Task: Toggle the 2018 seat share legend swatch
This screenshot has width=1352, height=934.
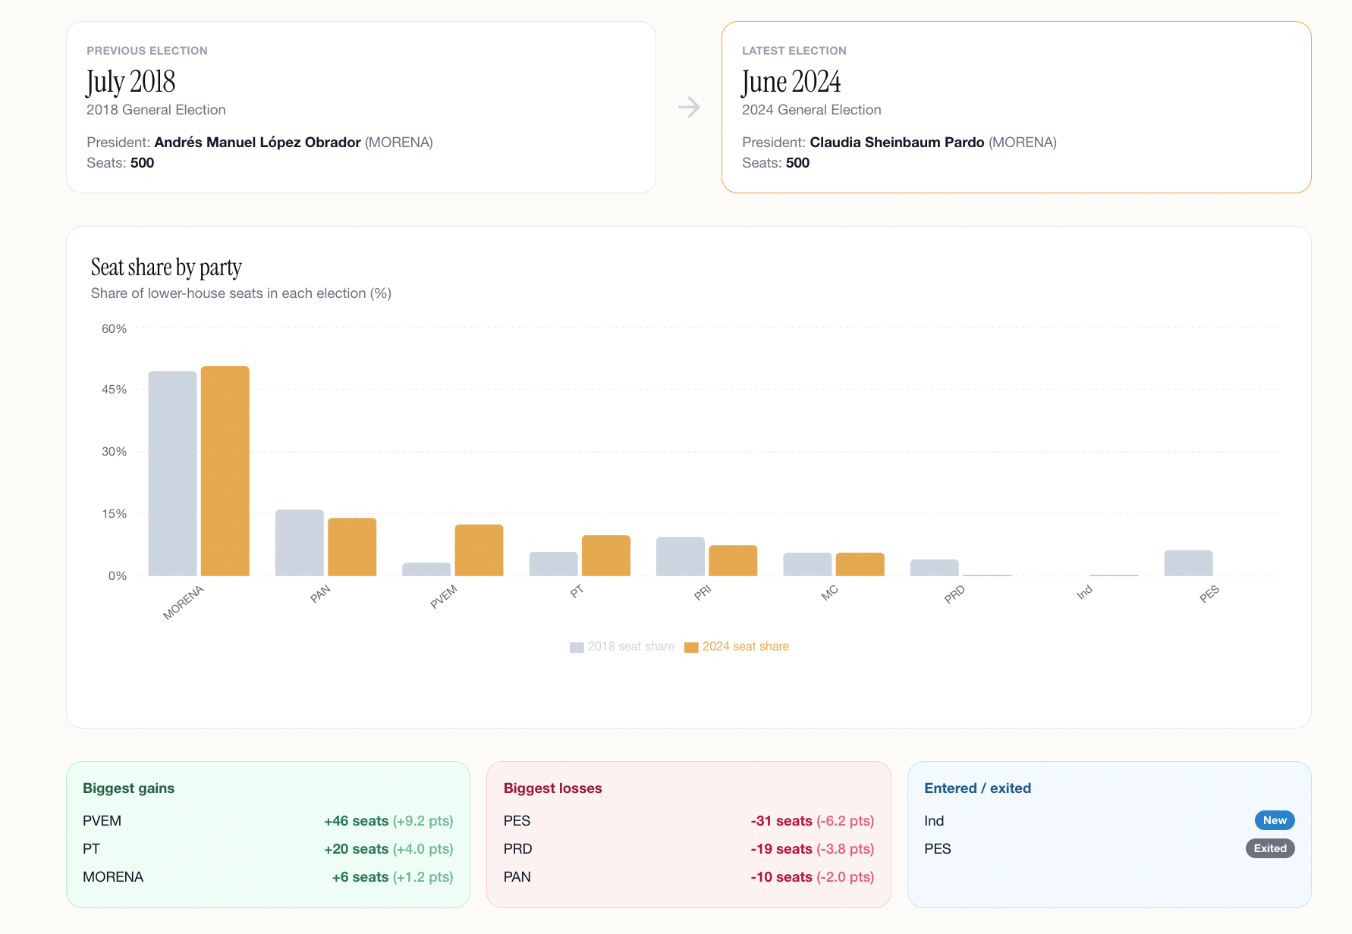Action: point(577,647)
